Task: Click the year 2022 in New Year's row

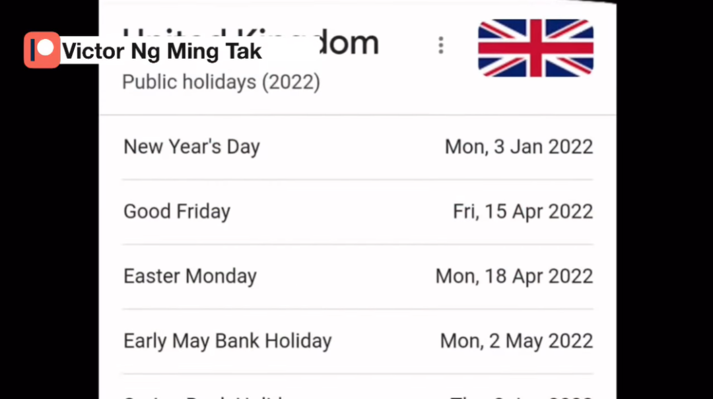Action: tap(570, 146)
